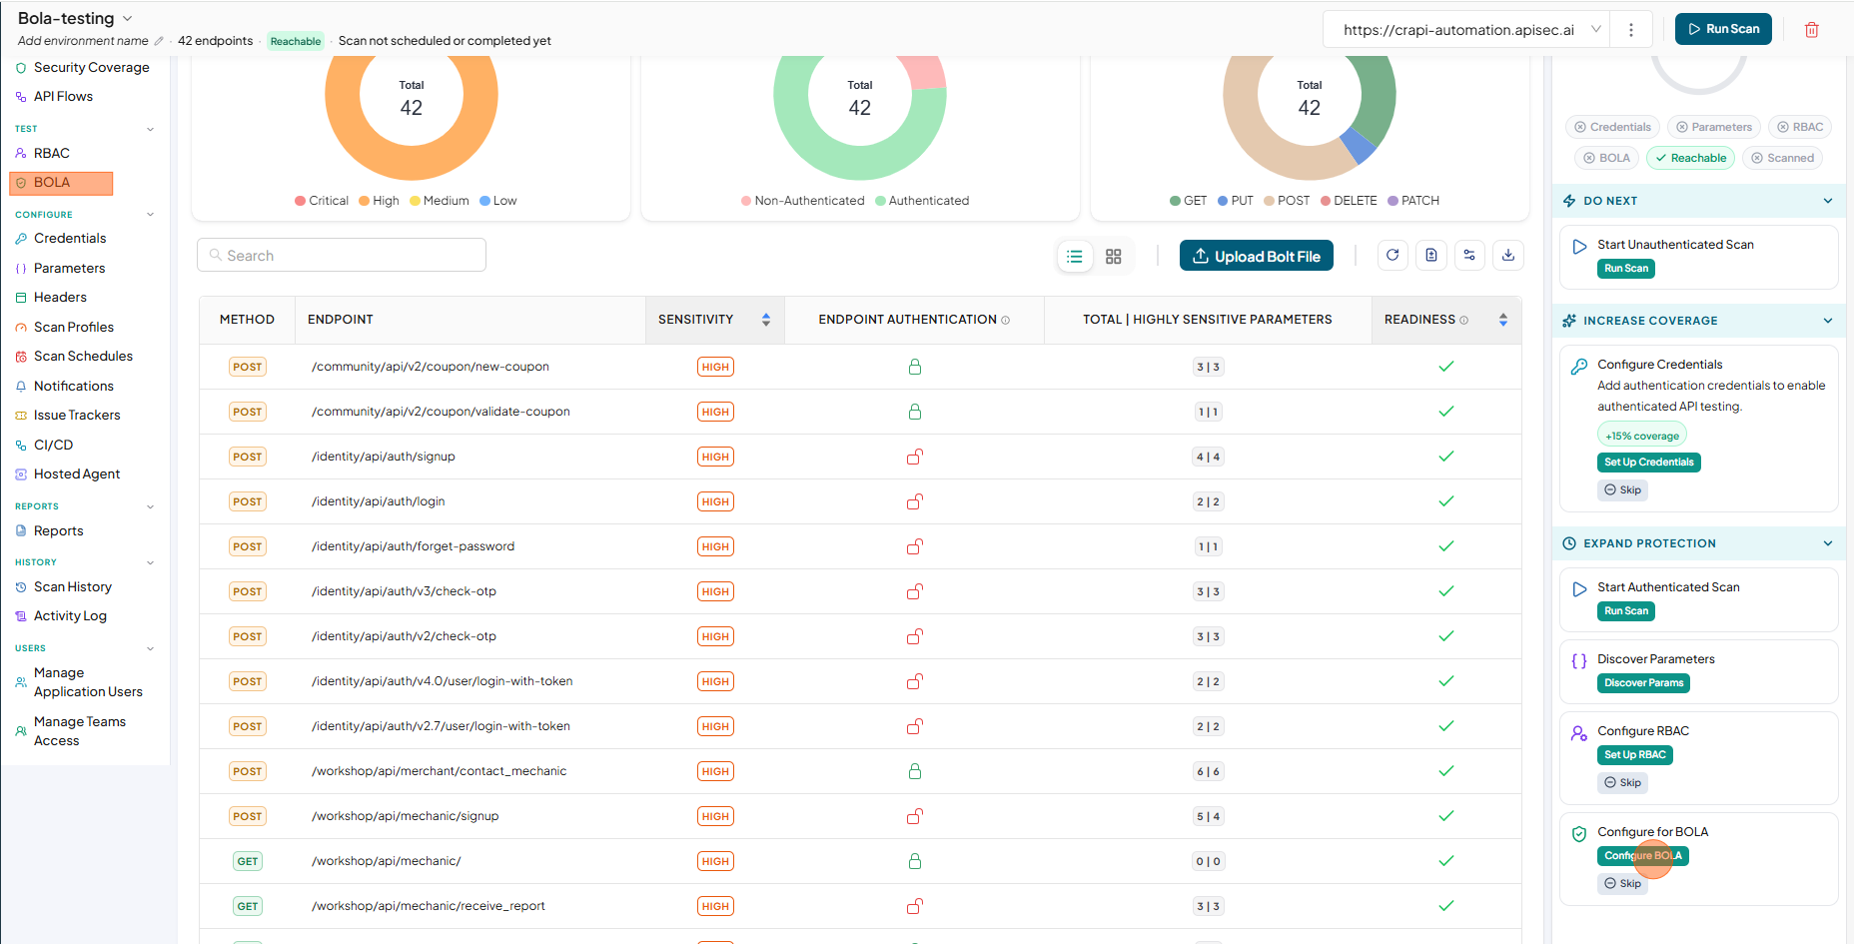Click the Endpoint Authentication info icon
Image resolution: width=1854 pixels, height=944 pixels.
click(1006, 320)
